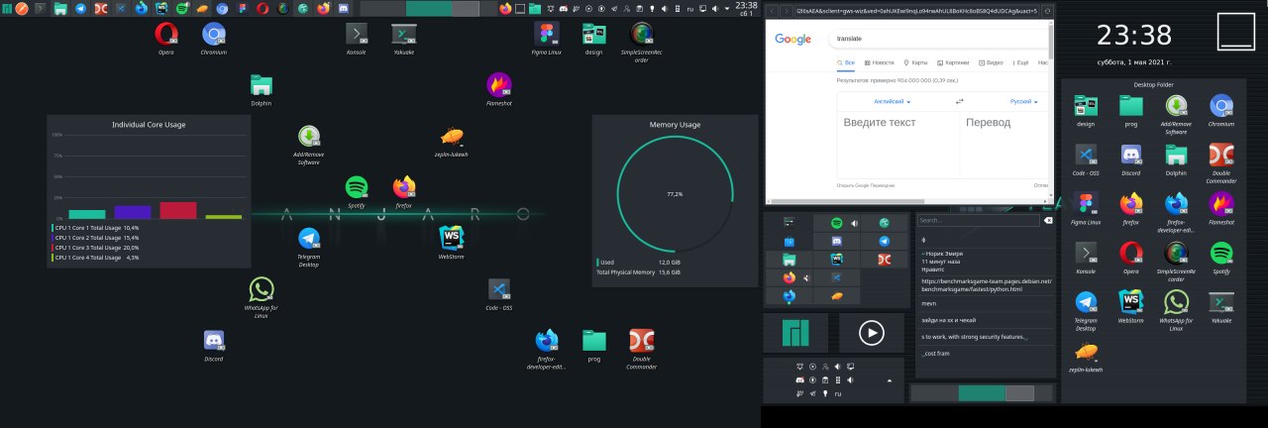This screenshot has height=428, width=1268.
Task: Expand hidden tray icons in the top panel
Action: point(727,8)
